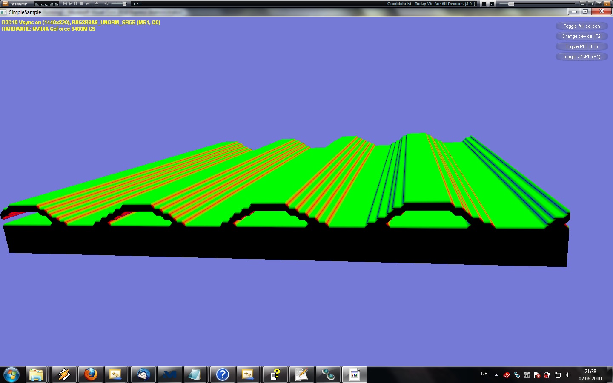
Task: Click the Toggle full screen button
Action: click(x=581, y=26)
